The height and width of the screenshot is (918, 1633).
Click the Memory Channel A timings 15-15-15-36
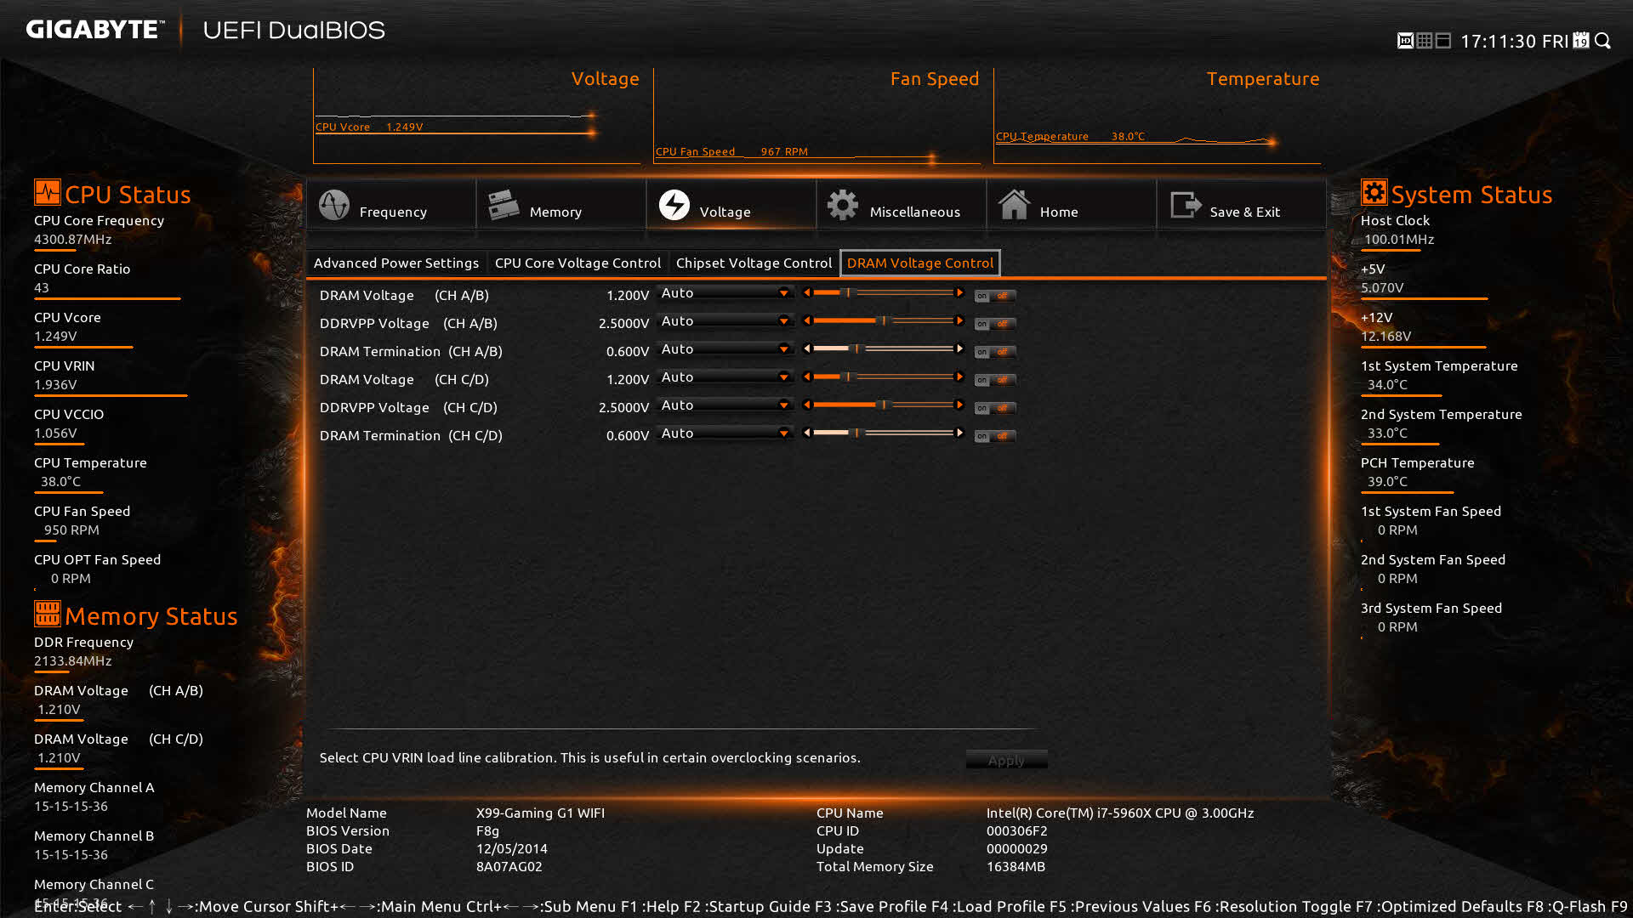point(71,807)
